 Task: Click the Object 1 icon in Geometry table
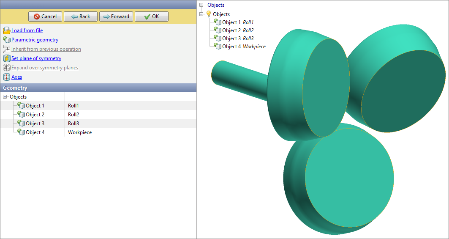coord(21,106)
